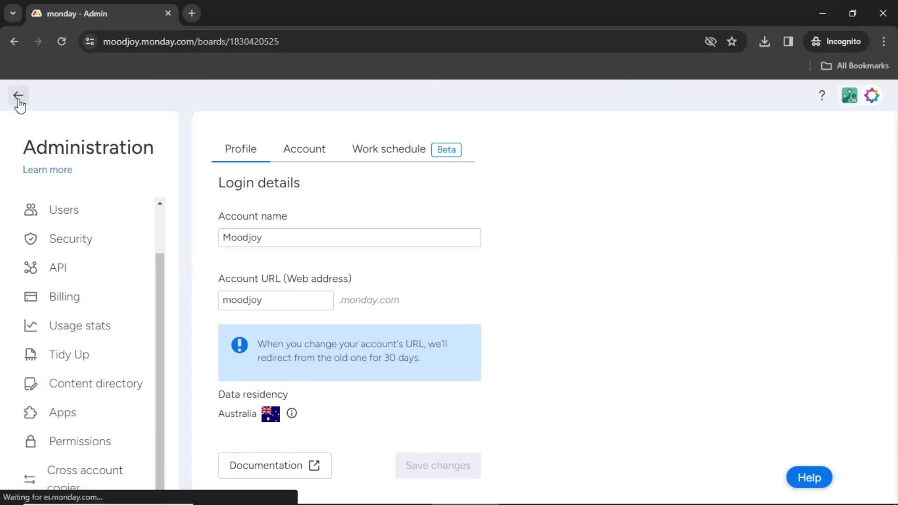Viewport: 898px width, 505px height.
Task: Open the green user avatar icon
Action: click(x=849, y=96)
